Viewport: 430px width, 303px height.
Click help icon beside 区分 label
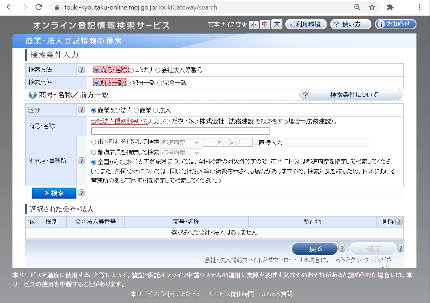click(81, 110)
